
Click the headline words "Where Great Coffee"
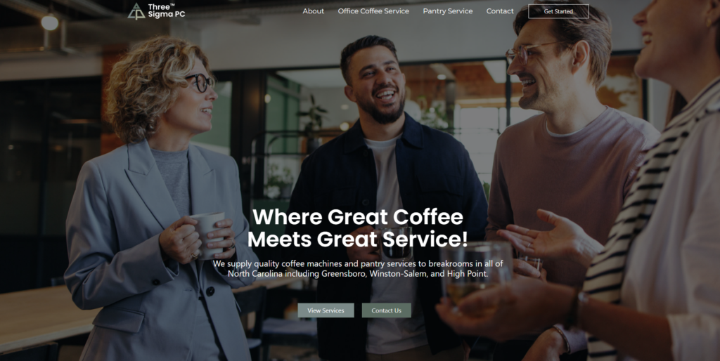[x=358, y=216]
